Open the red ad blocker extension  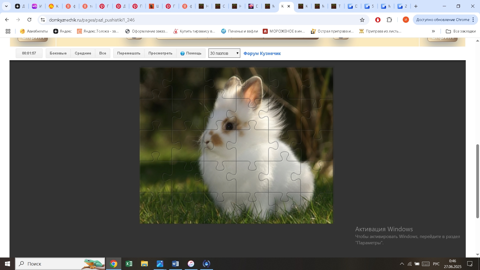click(378, 20)
